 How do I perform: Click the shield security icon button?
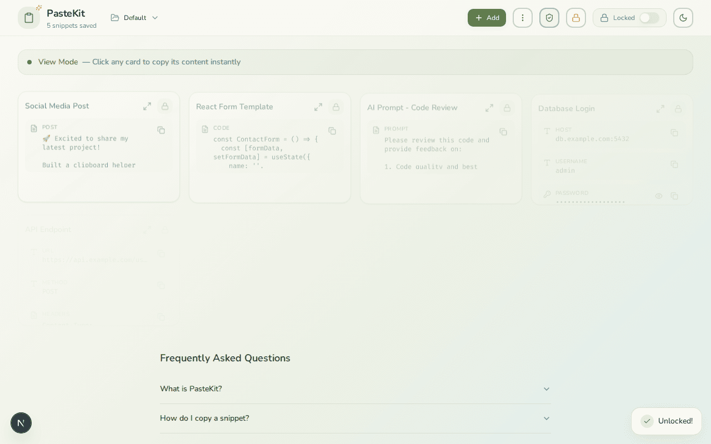(549, 18)
